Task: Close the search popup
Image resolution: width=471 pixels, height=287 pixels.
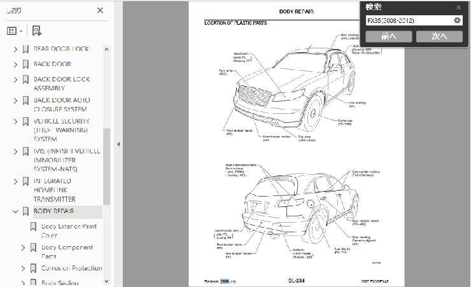Action: point(459,7)
